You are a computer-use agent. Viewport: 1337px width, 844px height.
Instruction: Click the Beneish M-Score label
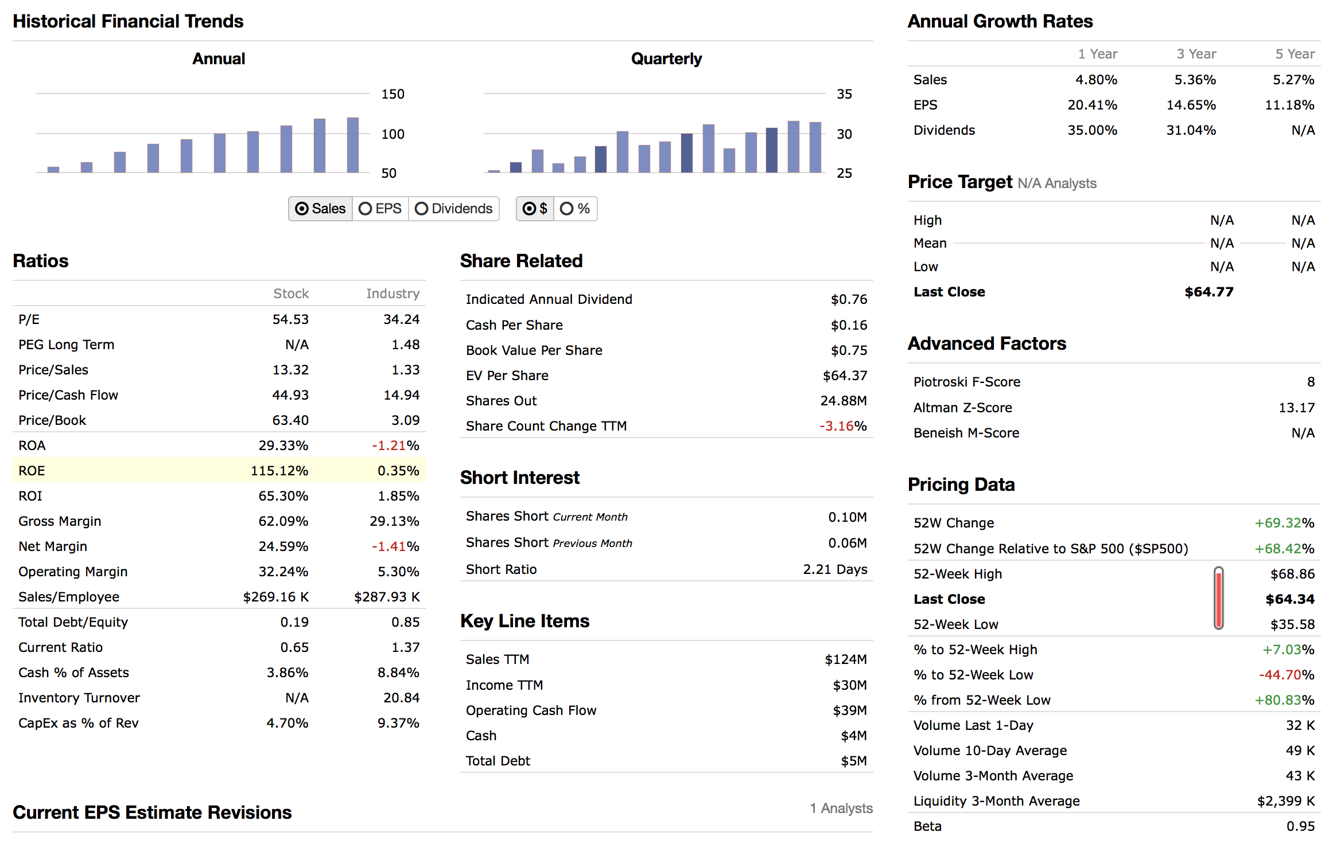(966, 433)
